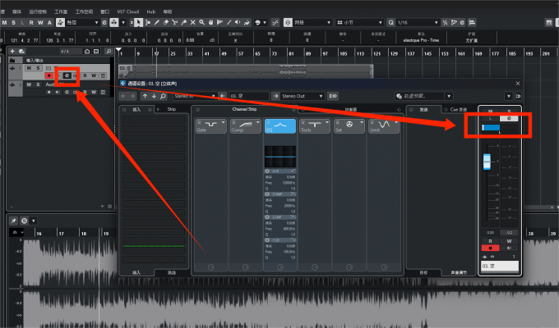
Task: Select the EQ strip module
Action: click(x=279, y=126)
